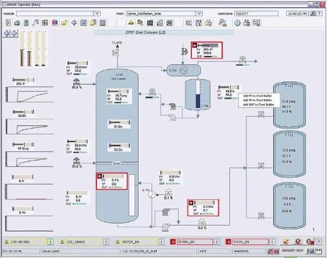
Task: Click the 205.1F bar indicator above first trend
Action: [x=23, y=80]
